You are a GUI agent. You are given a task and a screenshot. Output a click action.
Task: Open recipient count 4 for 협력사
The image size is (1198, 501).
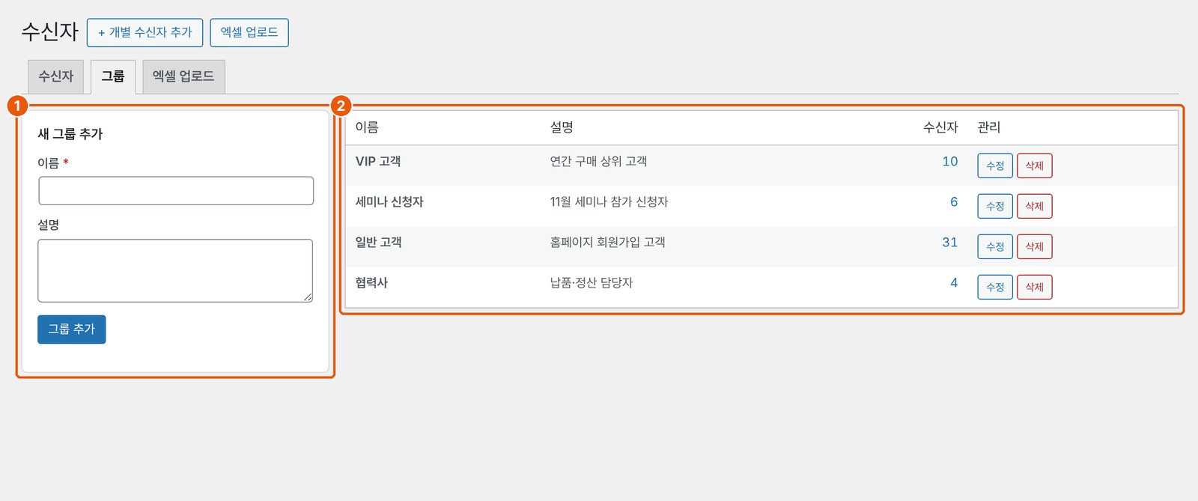(954, 283)
